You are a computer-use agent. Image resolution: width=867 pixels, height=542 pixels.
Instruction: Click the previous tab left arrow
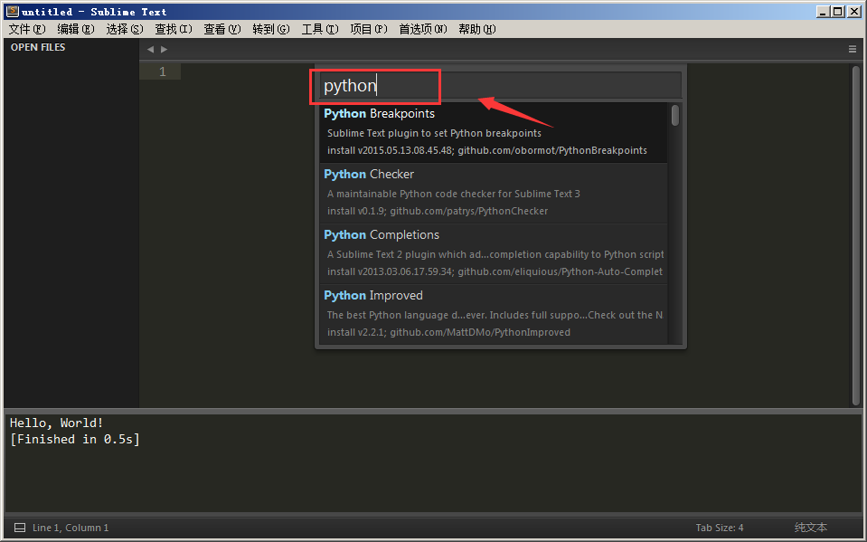click(150, 49)
